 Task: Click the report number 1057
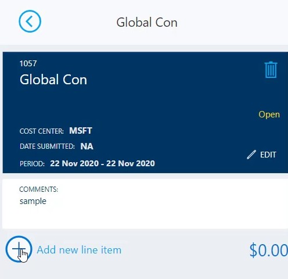28,63
